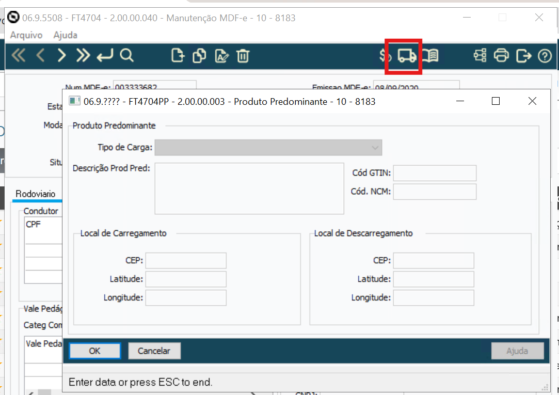This screenshot has height=395, width=559.
Task: Click Latitude field under Local de Carregamento
Action: click(x=186, y=279)
